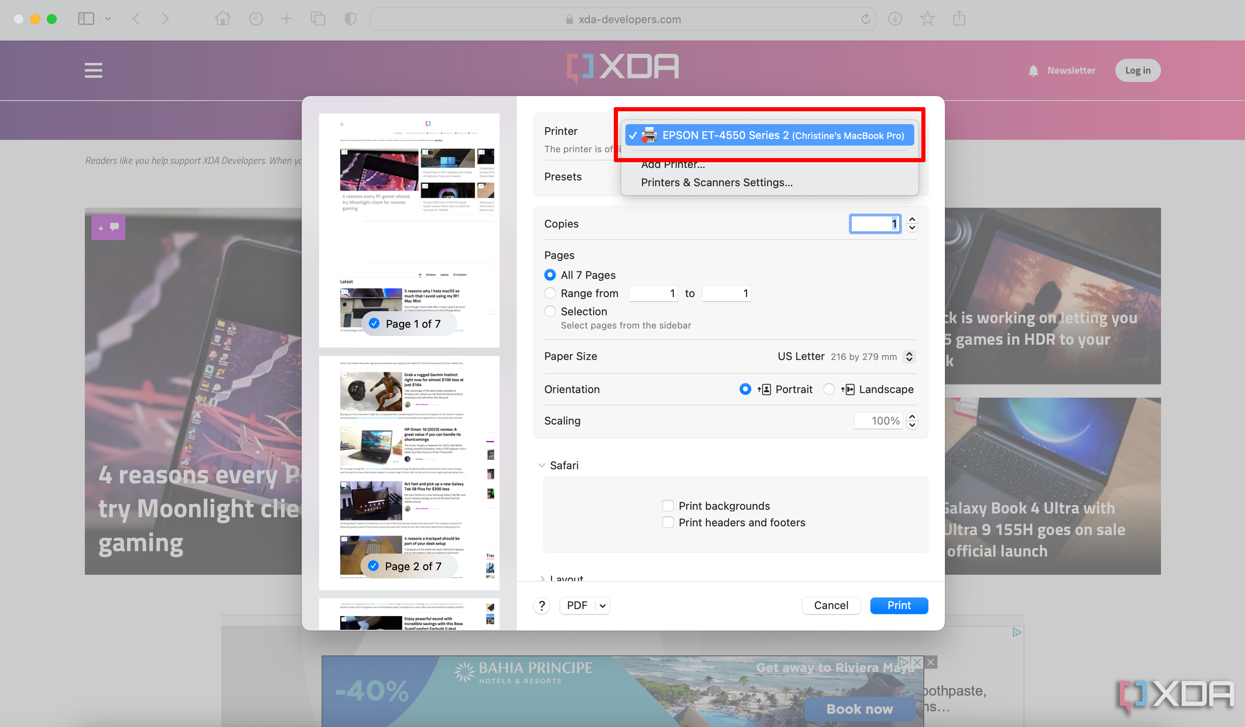Screen dimensions: 1245x727
Task: Click the Log in button
Action: [1137, 70]
